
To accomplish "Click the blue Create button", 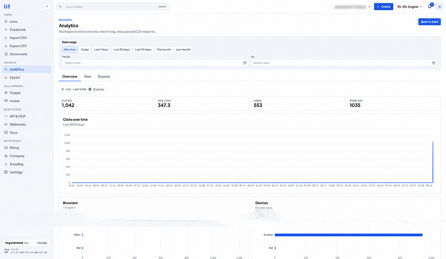I will 383,6.
